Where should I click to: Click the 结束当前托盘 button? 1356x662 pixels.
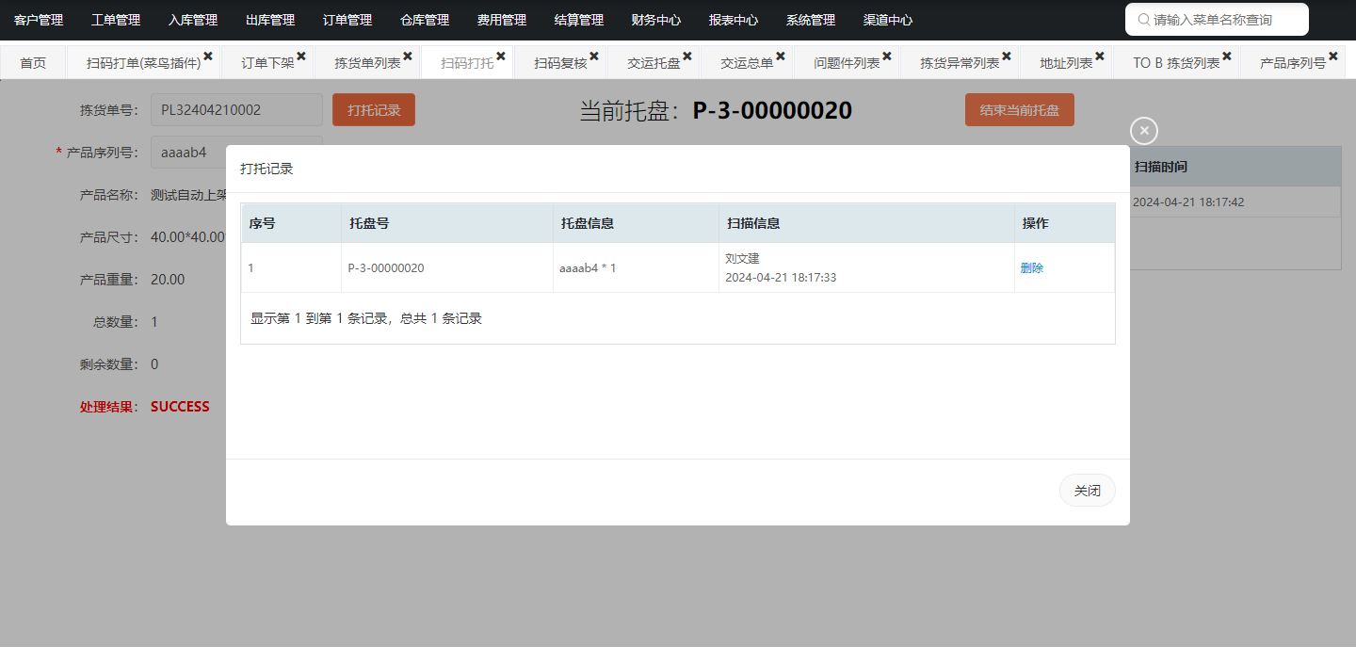point(1020,109)
